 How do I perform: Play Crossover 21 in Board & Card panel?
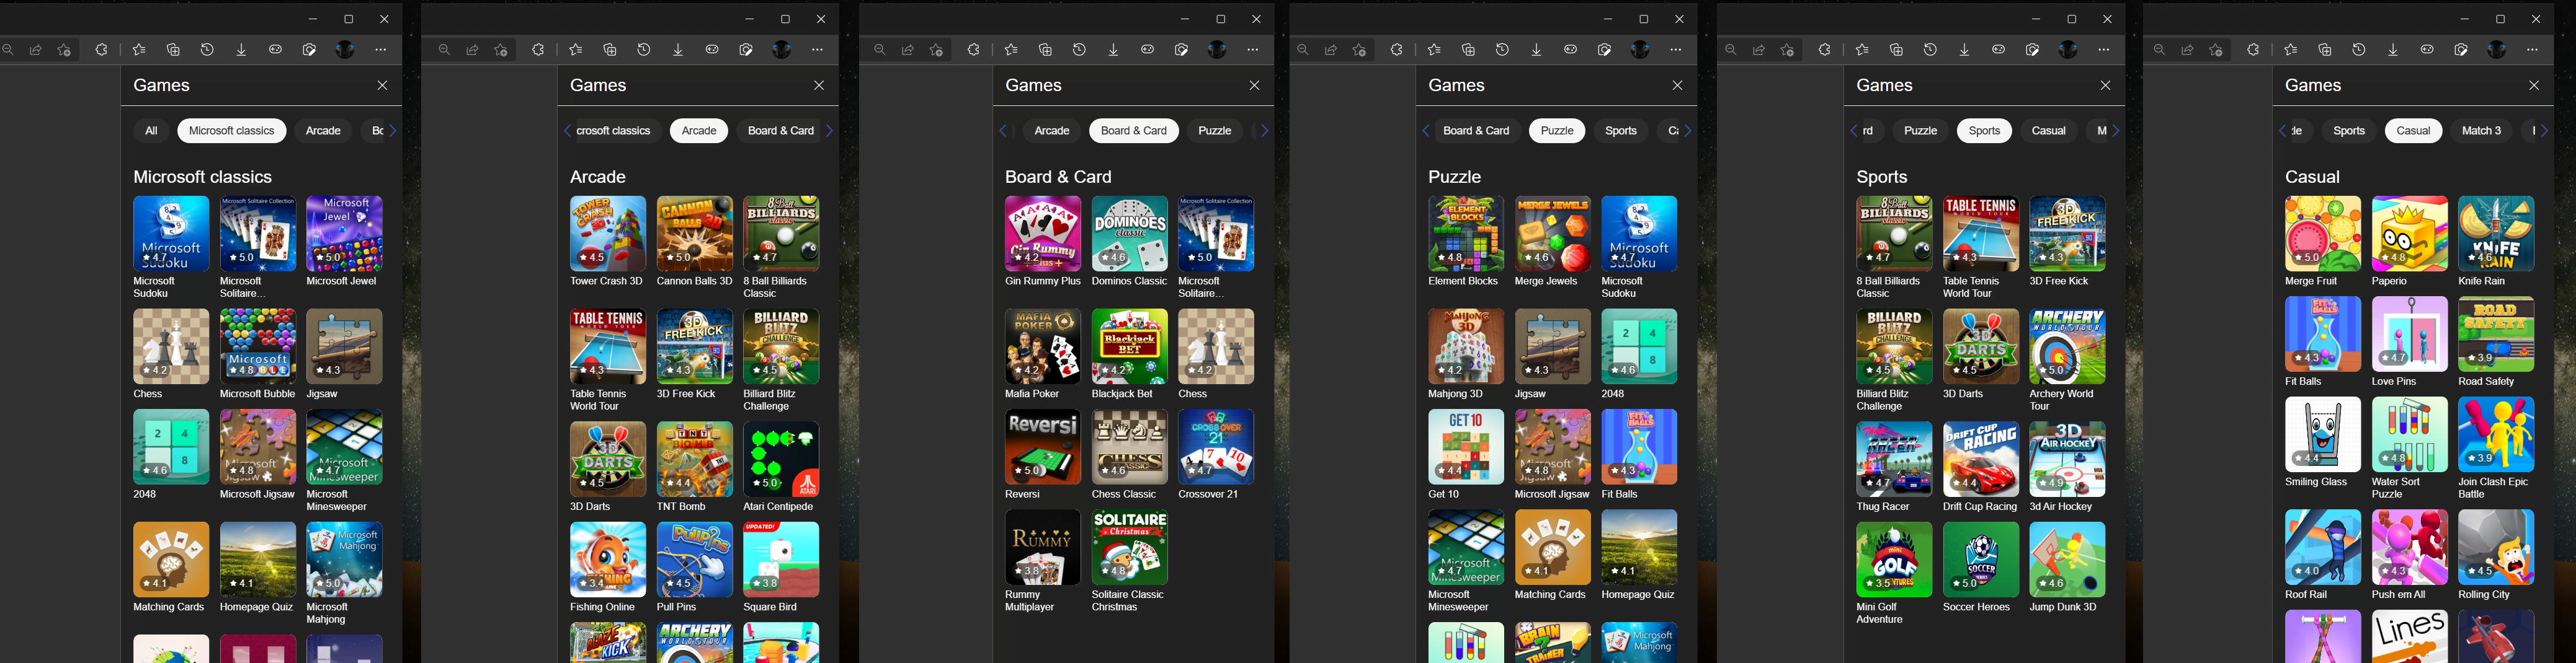pyautogui.click(x=1216, y=454)
